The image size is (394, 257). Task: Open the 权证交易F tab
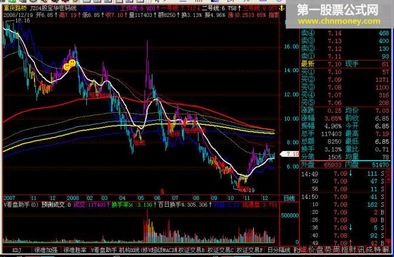250,250
